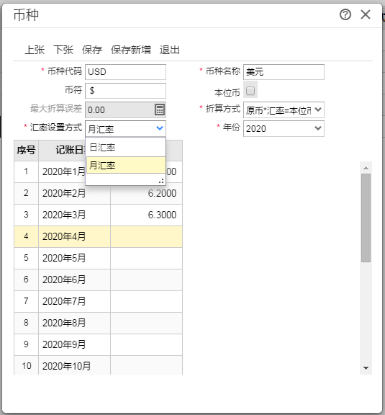Click the 6.2000 exchange rate cell
Viewport: 385px width, 415px height.
point(146,193)
